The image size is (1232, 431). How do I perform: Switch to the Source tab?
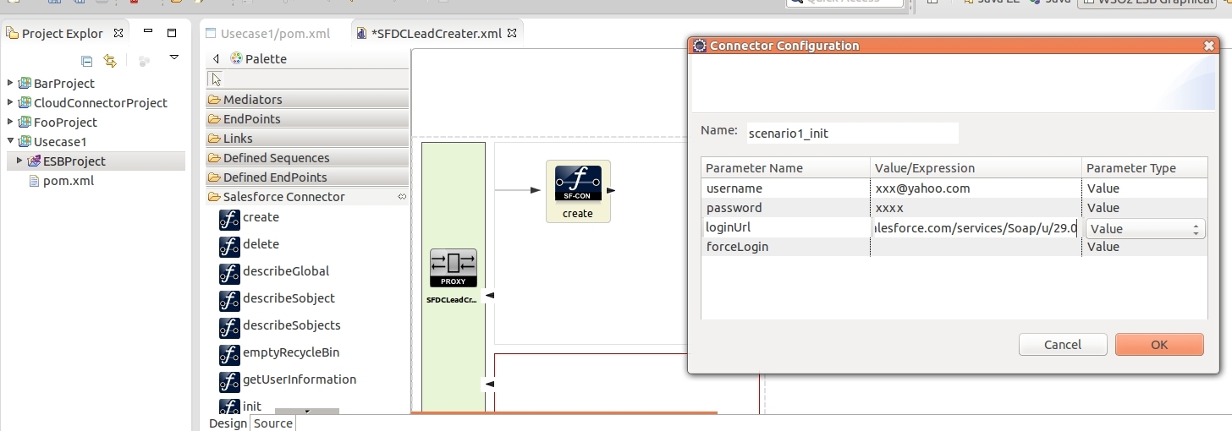pos(272,423)
